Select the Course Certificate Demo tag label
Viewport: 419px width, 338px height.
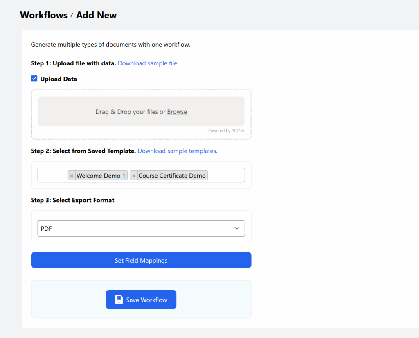172,176
